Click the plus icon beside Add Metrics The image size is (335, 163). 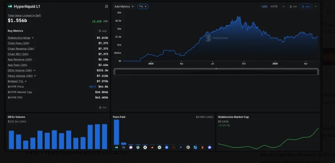133,7
